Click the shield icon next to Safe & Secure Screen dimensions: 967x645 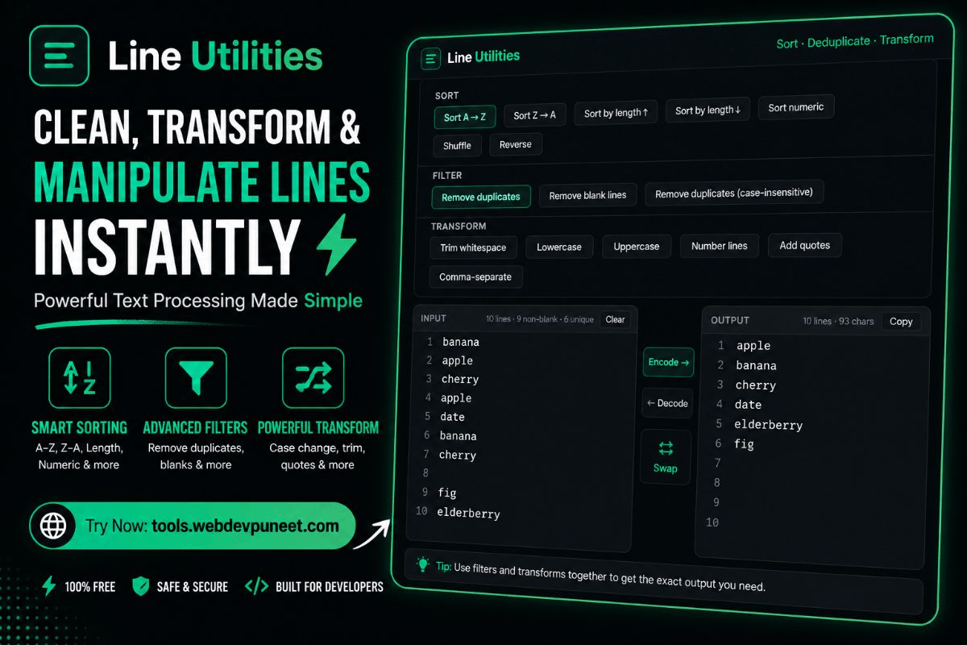141,586
